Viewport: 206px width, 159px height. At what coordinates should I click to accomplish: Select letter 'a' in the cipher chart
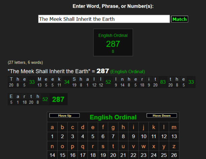(52, 127)
